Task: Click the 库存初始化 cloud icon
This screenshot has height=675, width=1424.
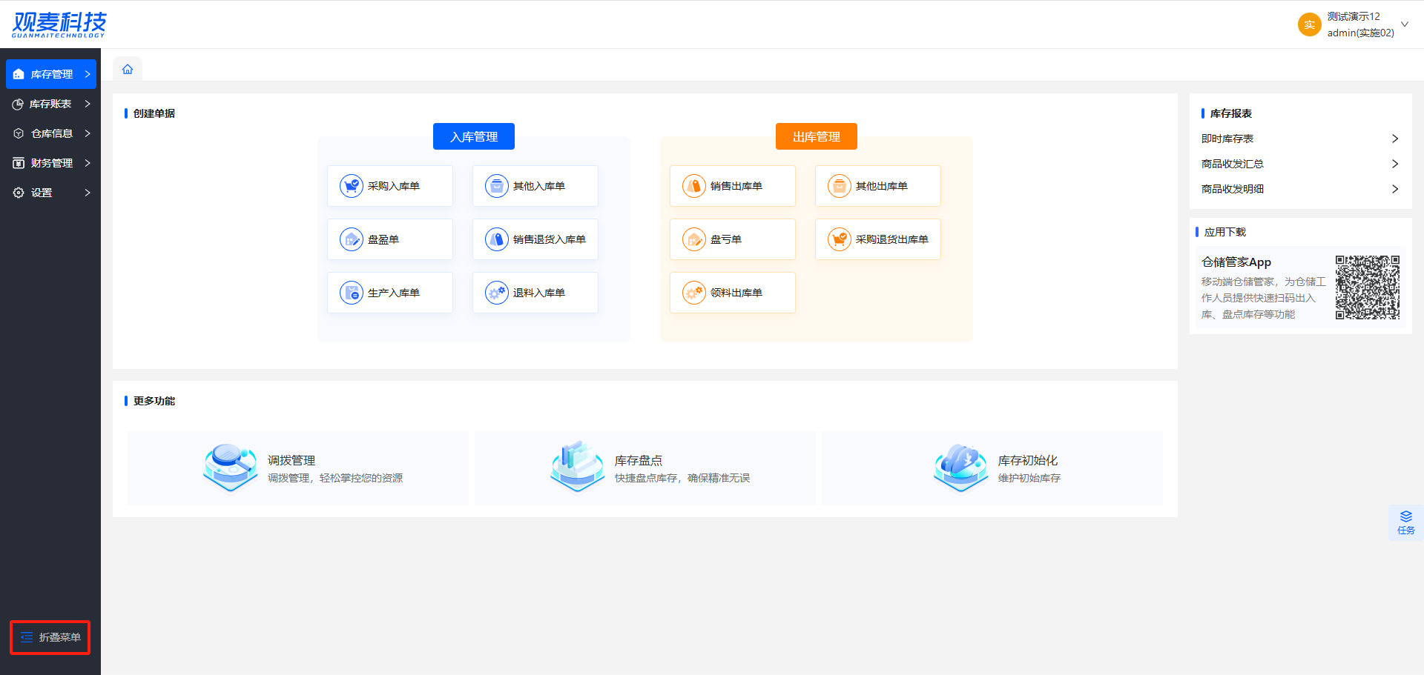Action: (x=961, y=468)
